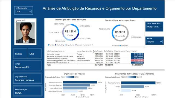
Task: Click the Vendas legend marker
Action: tap(48, 45)
